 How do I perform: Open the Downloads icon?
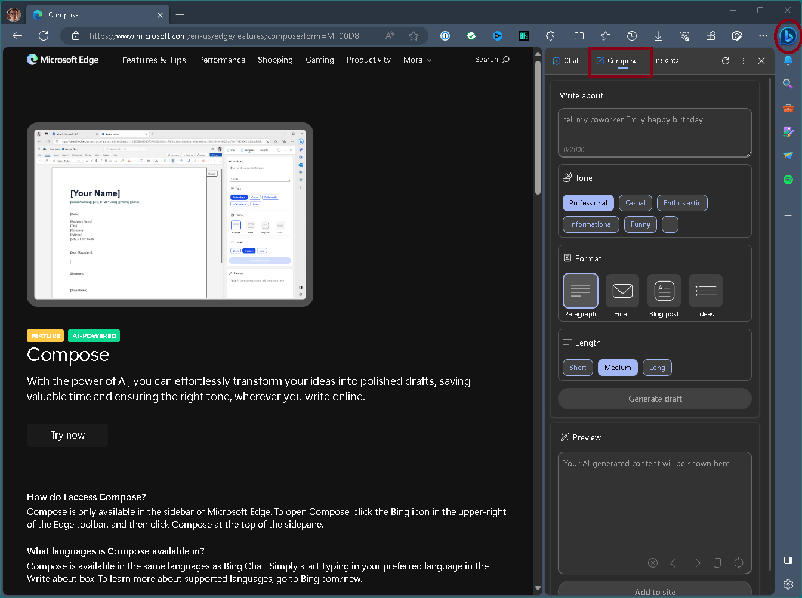click(x=658, y=36)
